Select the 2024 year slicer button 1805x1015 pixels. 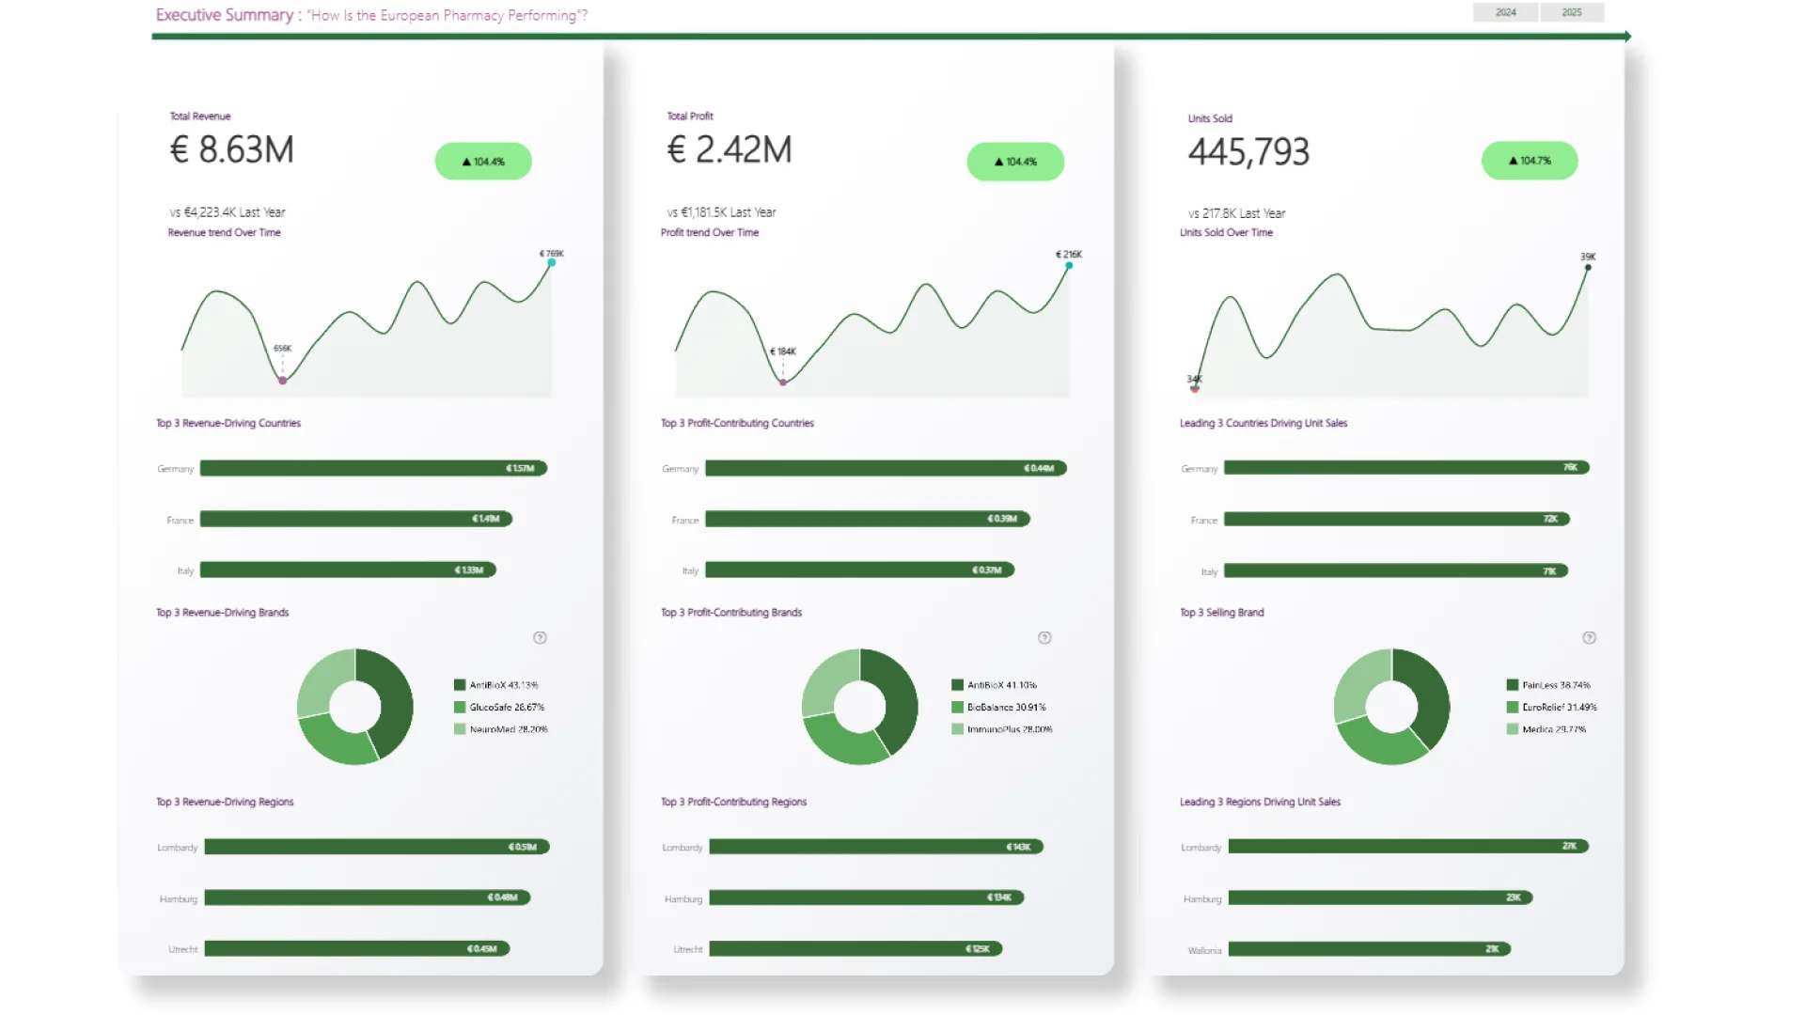[1505, 12]
